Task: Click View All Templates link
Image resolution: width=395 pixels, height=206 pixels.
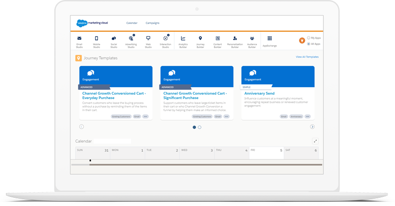Action: [307, 57]
